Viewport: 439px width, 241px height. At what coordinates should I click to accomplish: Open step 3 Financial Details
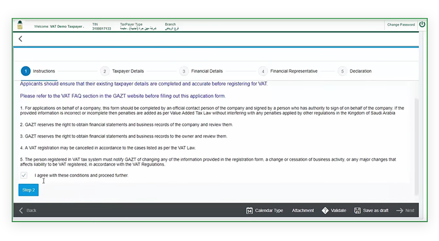[183, 71]
